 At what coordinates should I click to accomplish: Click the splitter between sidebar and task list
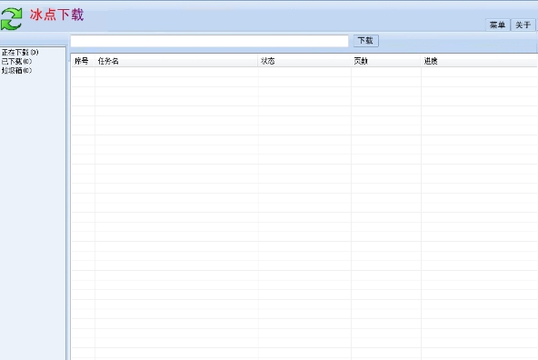[68, 203]
